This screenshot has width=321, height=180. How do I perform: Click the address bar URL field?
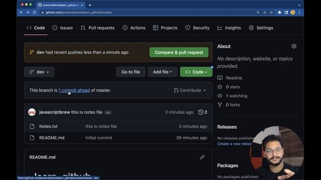(x=147, y=12)
